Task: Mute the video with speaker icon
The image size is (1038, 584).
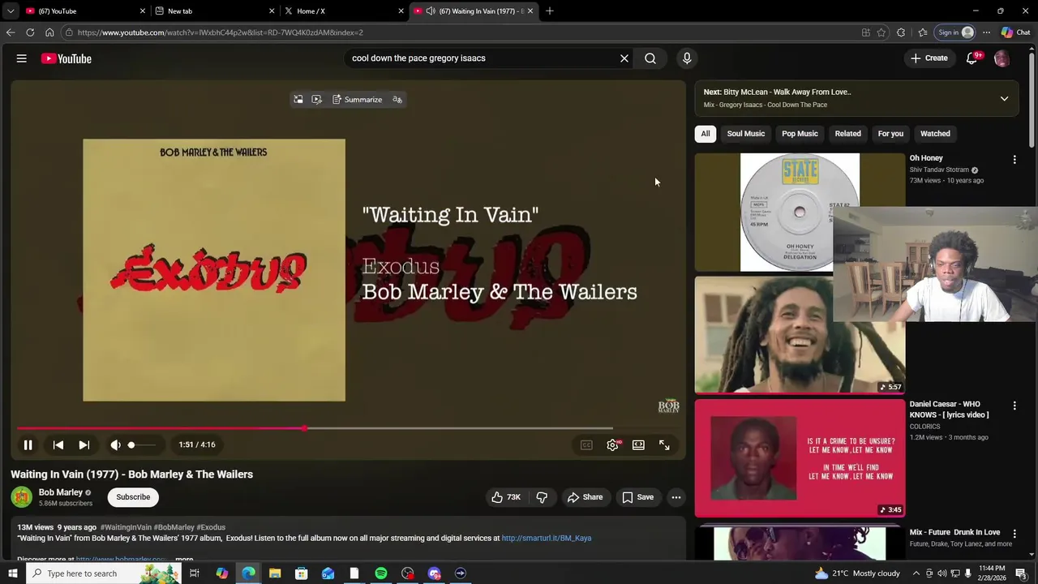Action: [x=115, y=444]
